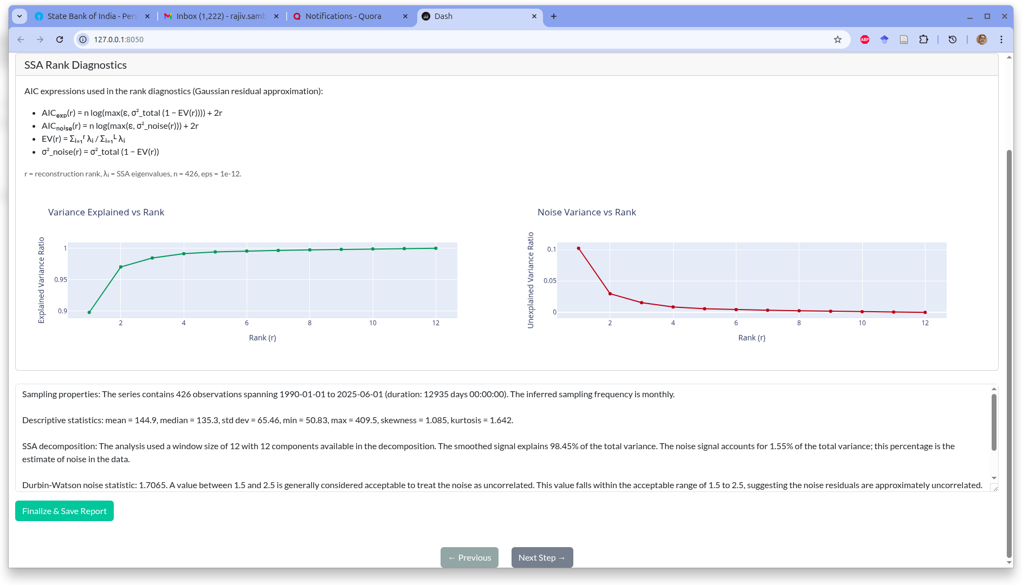This screenshot has height=585, width=1022.
Task: Close the Dash tab
Action: click(534, 16)
